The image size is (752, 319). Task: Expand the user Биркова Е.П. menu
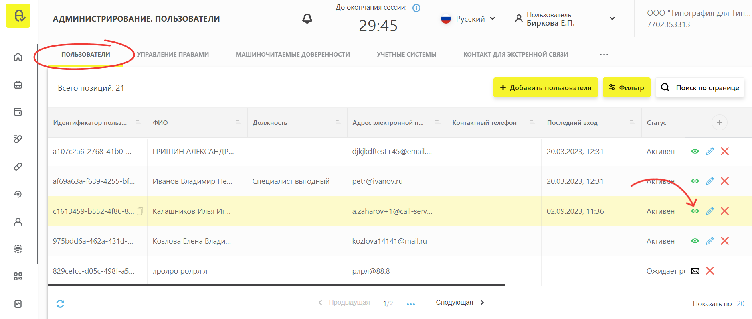pos(612,19)
